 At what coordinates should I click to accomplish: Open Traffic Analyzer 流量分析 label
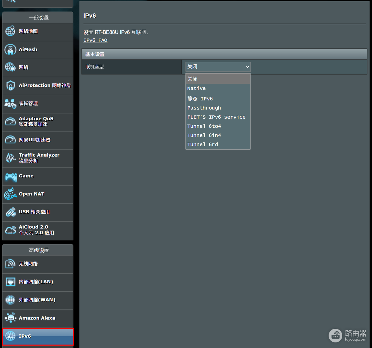coord(39,158)
